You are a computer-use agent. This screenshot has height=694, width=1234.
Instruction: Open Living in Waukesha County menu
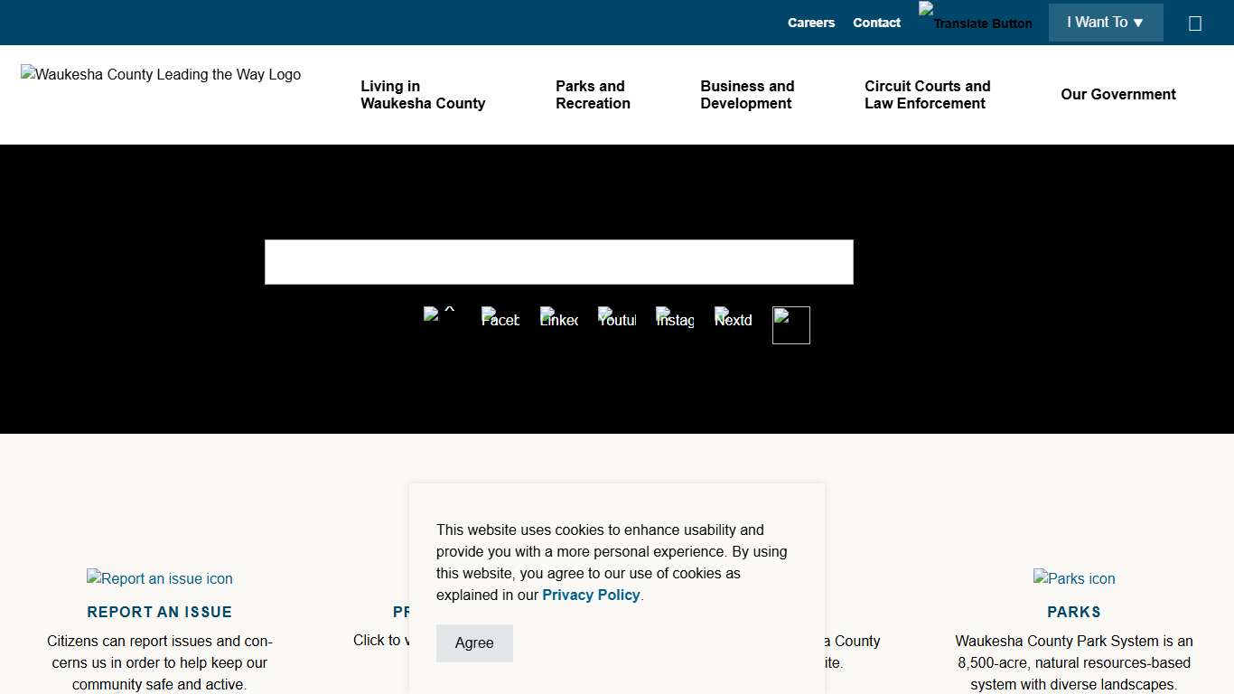(423, 95)
